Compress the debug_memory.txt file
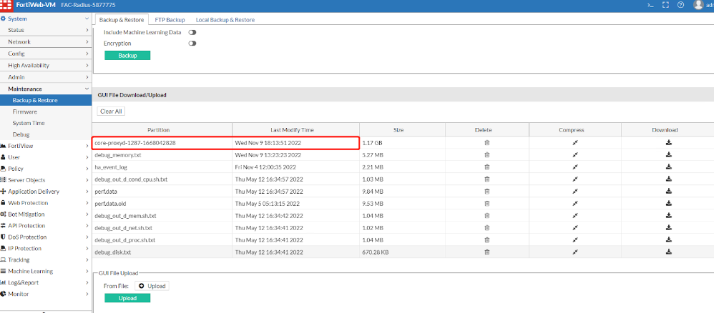714x313 pixels. click(x=575, y=155)
